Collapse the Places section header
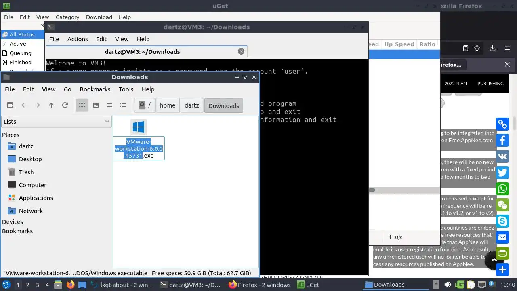This screenshot has height=291, width=517. [x=11, y=135]
